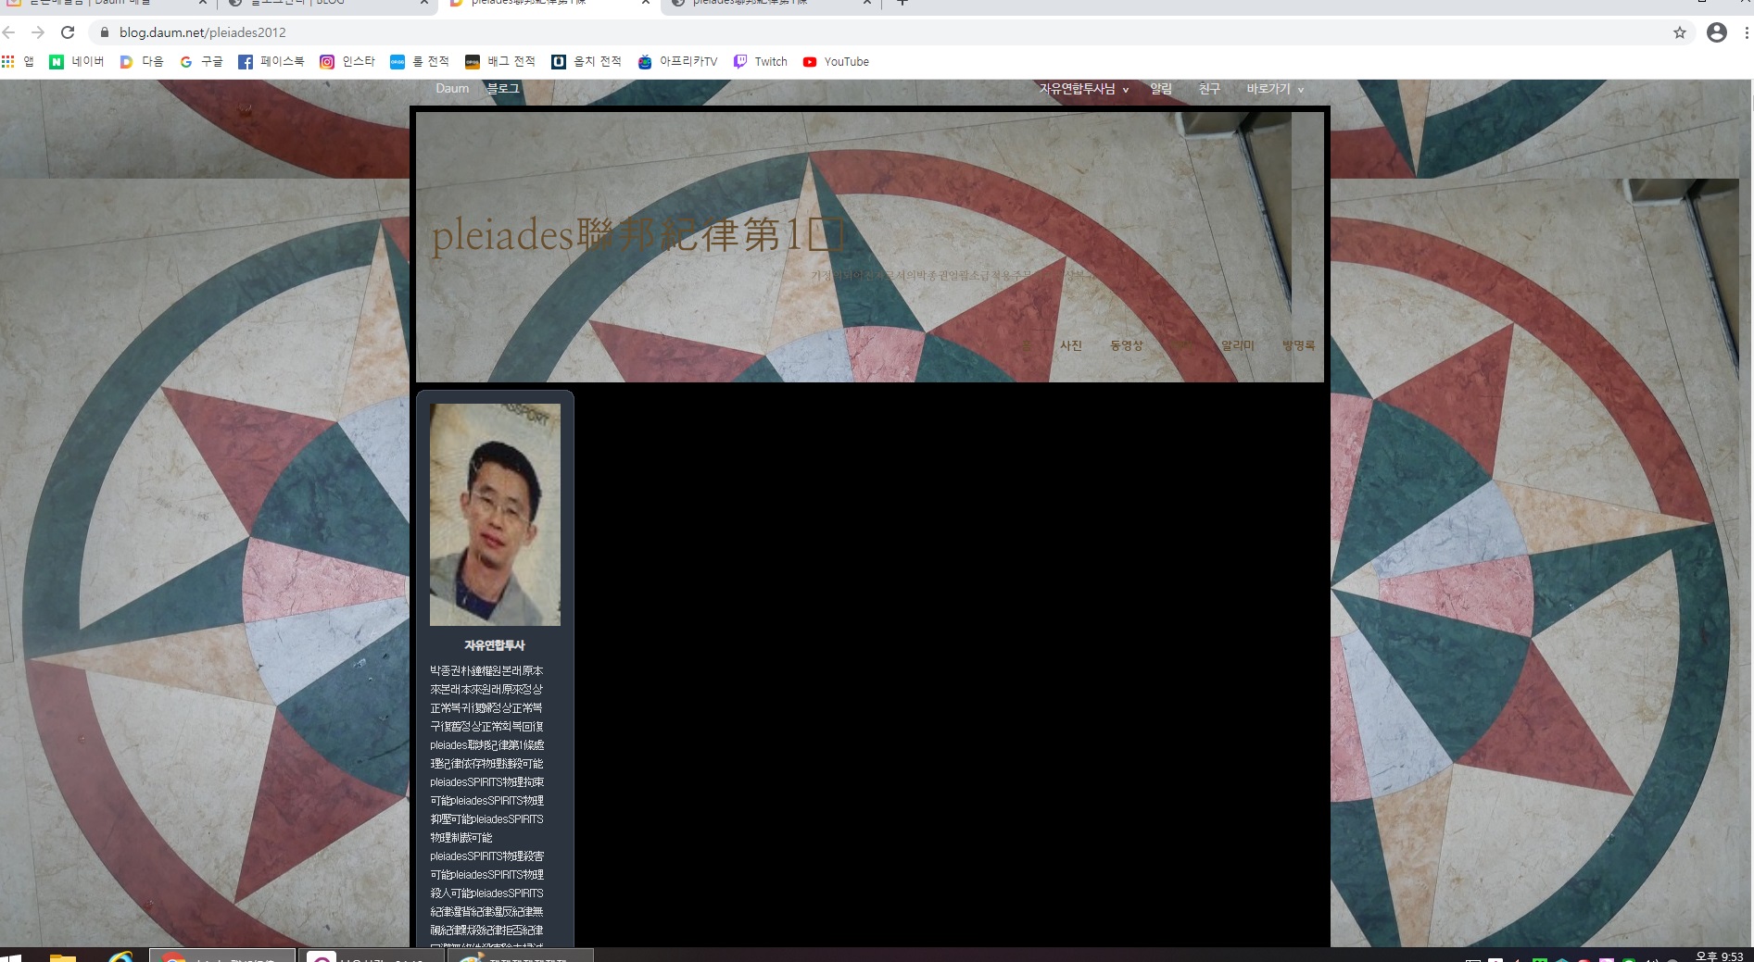Click the profile photo thumbnail

pos(495,515)
